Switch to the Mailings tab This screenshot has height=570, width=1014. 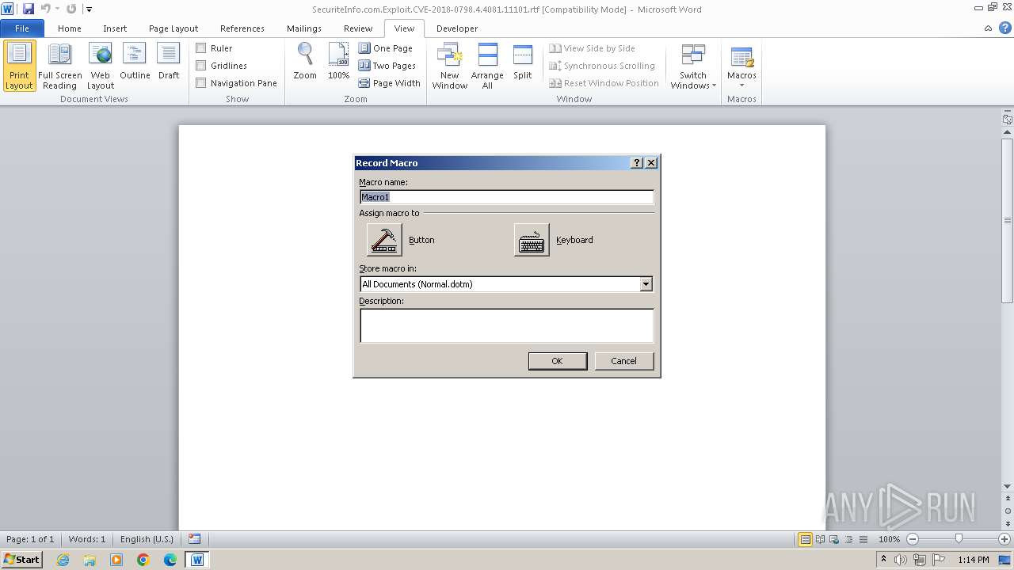(304, 28)
